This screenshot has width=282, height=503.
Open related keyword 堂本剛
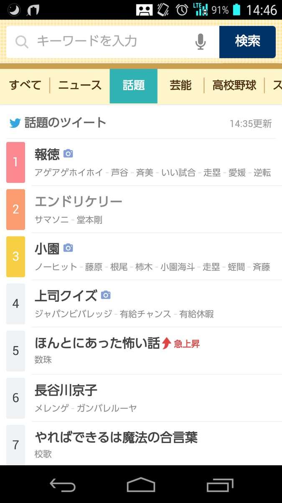[89, 220]
